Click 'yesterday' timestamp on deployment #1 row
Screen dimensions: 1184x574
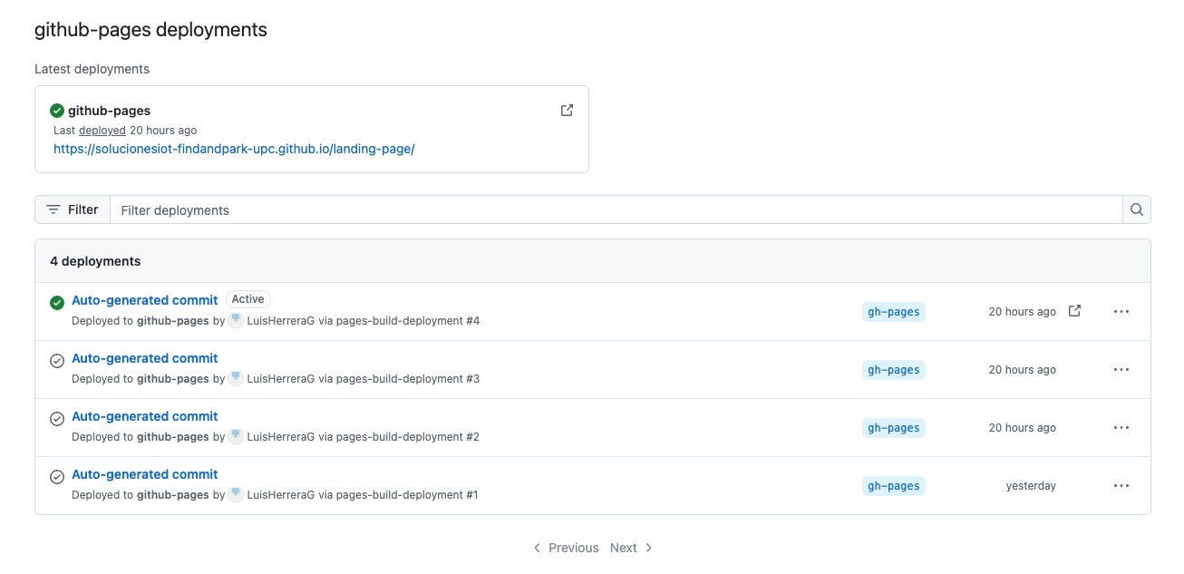click(x=1031, y=485)
